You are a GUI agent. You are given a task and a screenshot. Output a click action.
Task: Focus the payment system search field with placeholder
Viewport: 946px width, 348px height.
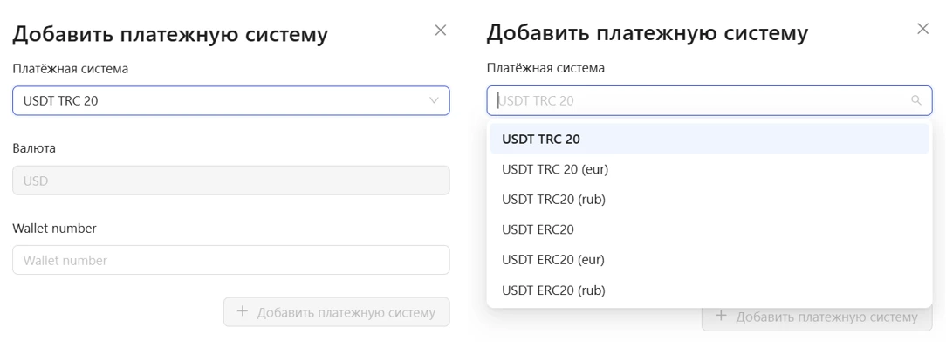pyautogui.click(x=709, y=100)
